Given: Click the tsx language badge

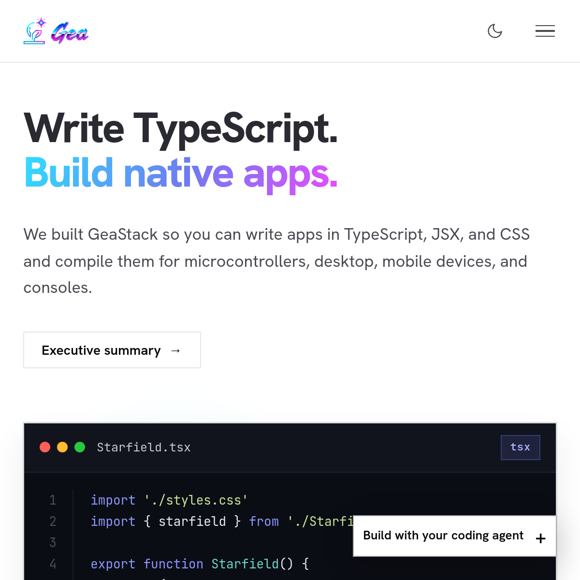Looking at the screenshot, I should click(x=521, y=448).
